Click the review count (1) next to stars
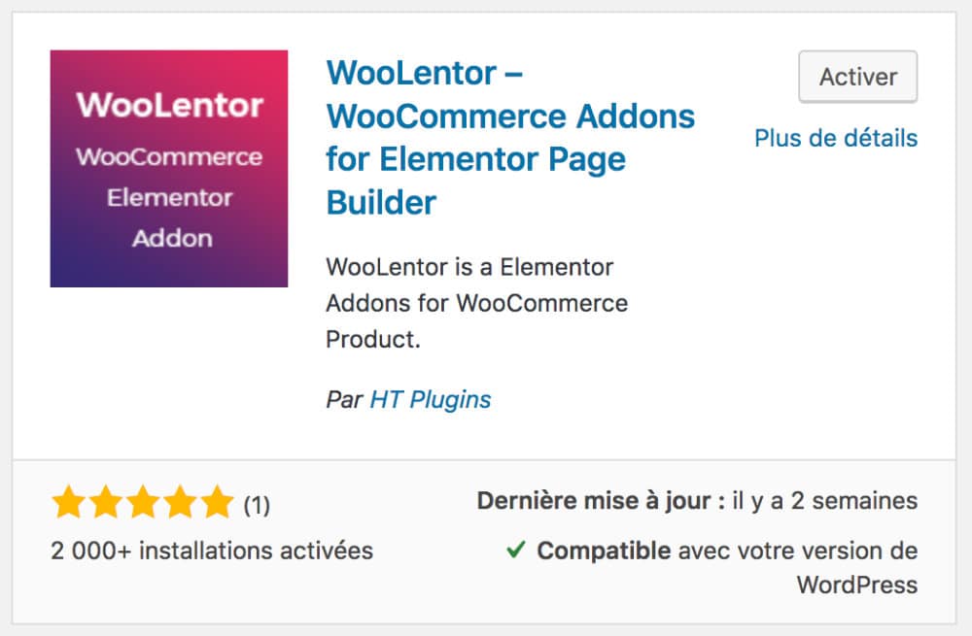 [259, 504]
